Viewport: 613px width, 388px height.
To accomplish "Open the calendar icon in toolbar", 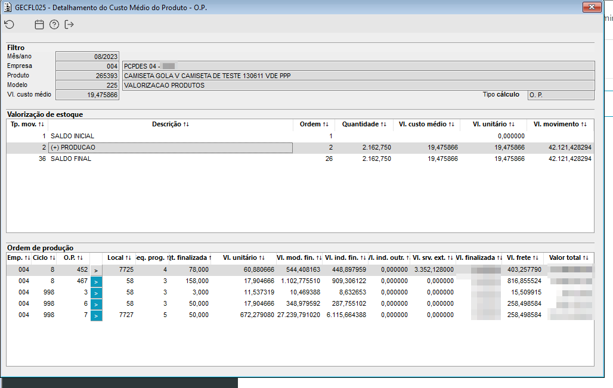I will pyautogui.click(x=39, y=24).
